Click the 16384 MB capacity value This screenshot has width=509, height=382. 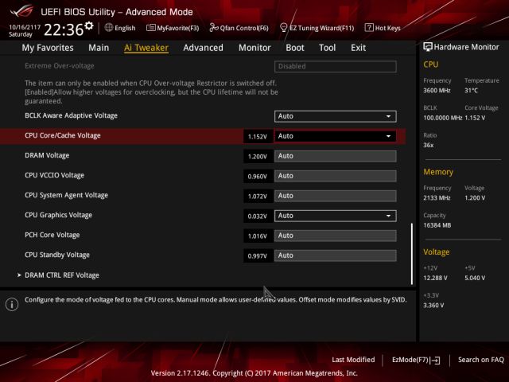437,225
